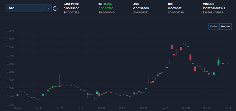Select last price value 0.00199800
This screenshot has height=111, width=236.
coord(71,8)
